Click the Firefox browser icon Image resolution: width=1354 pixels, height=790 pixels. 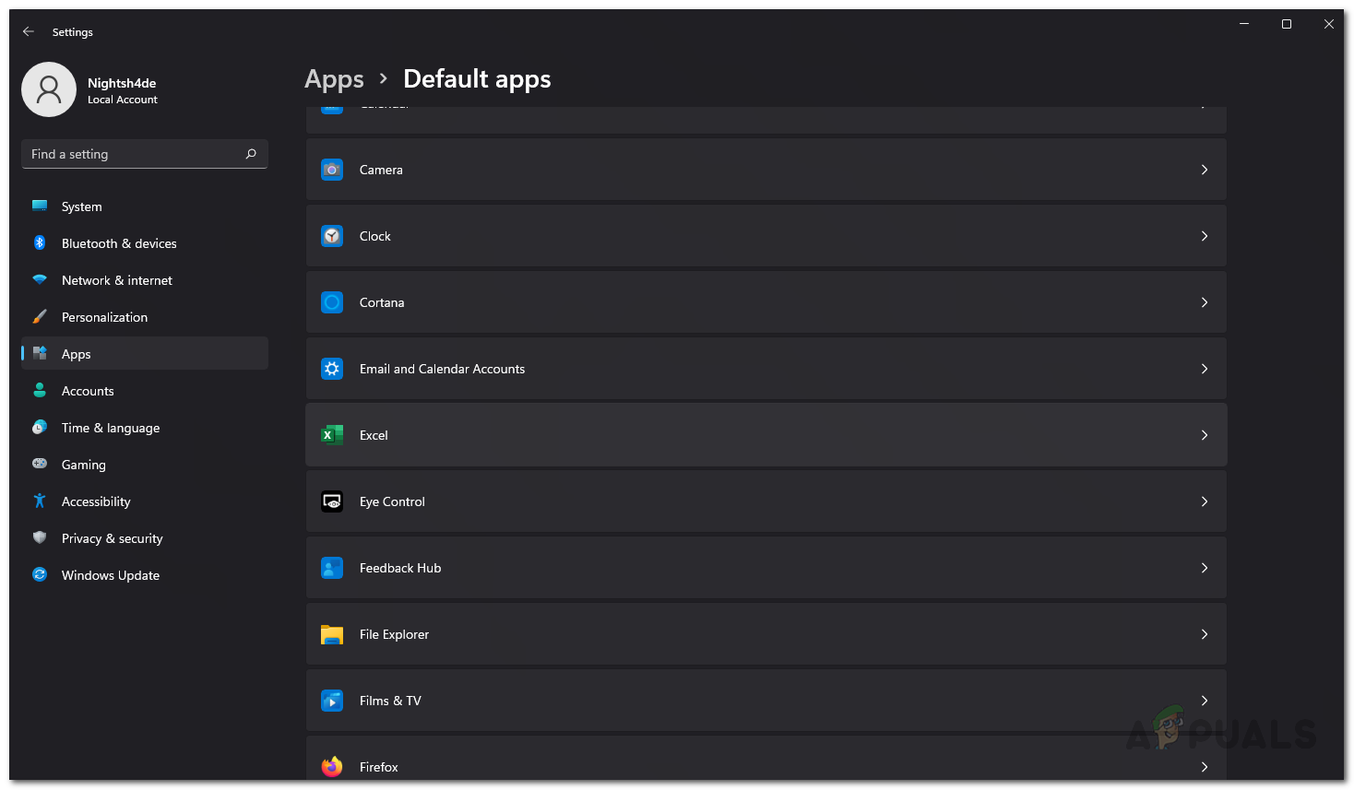click(332, 766)
